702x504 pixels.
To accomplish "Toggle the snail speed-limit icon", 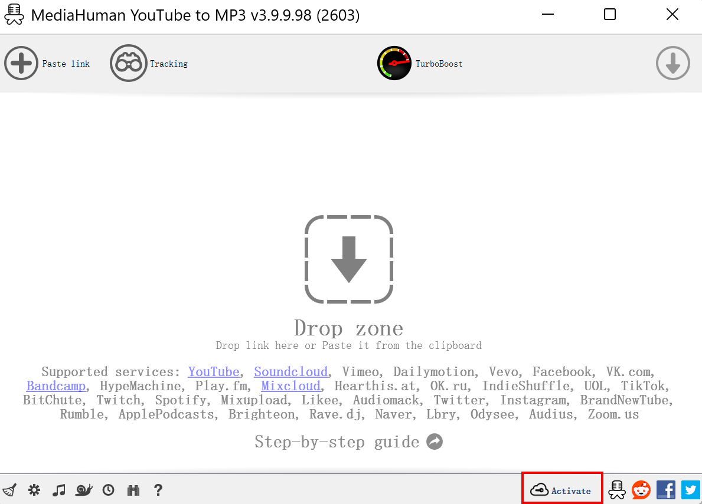I will coord(84,490).
